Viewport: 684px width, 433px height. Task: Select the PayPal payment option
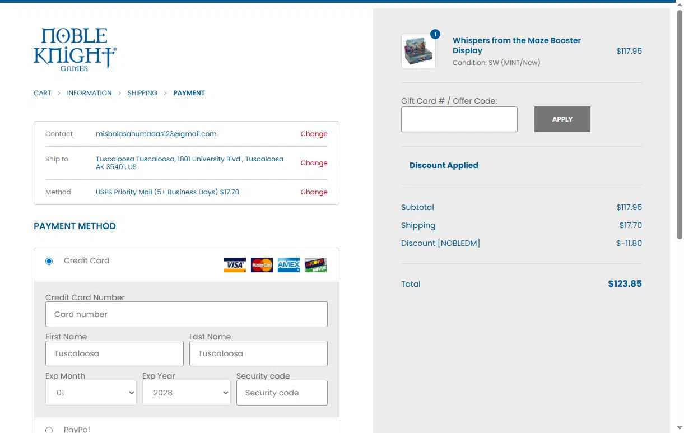coord(49,430)
